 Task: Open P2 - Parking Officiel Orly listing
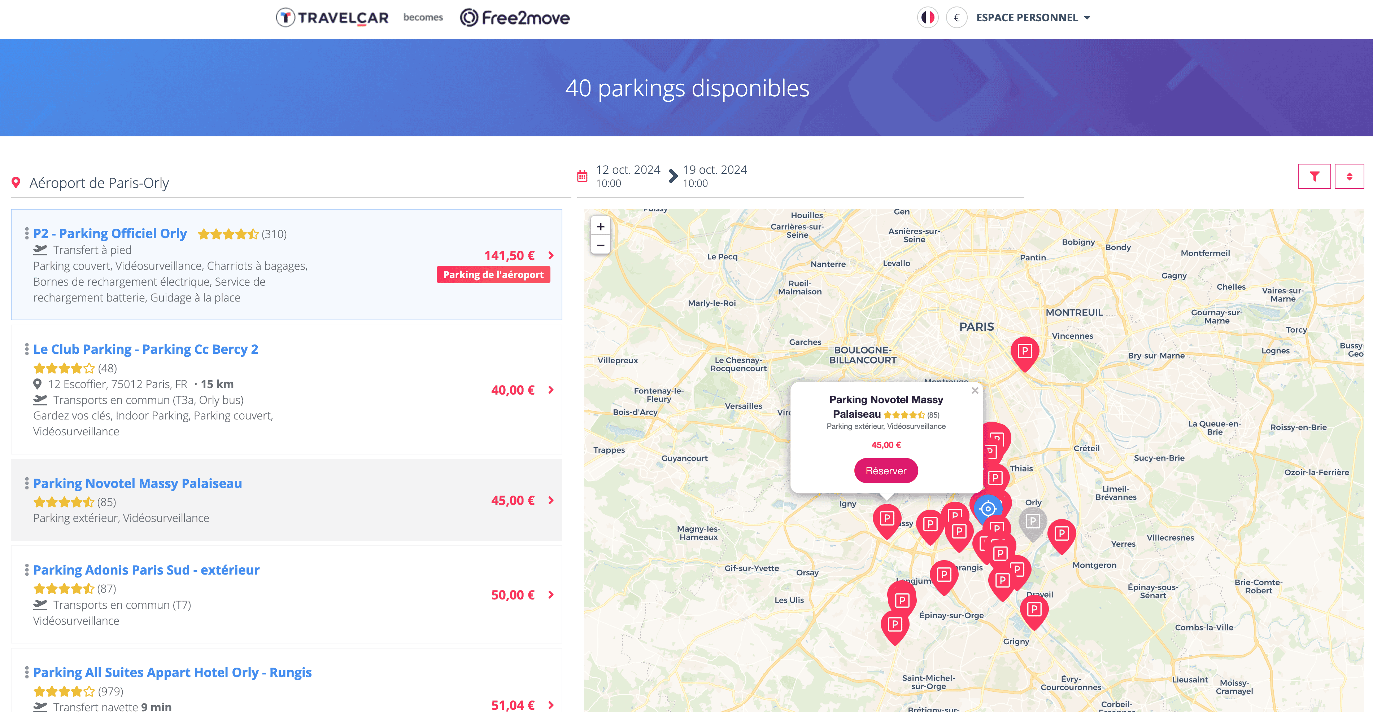tap(110, 233)
